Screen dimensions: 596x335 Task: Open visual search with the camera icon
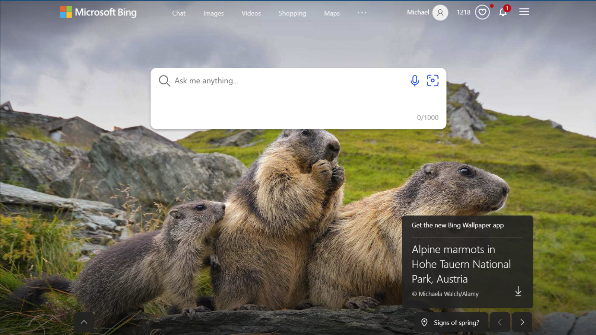click(x=432, y=80)
